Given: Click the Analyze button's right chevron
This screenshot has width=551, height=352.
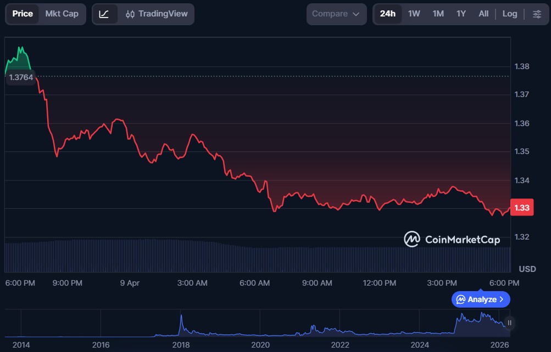Looking at the screenshot, I should [502, 299].
